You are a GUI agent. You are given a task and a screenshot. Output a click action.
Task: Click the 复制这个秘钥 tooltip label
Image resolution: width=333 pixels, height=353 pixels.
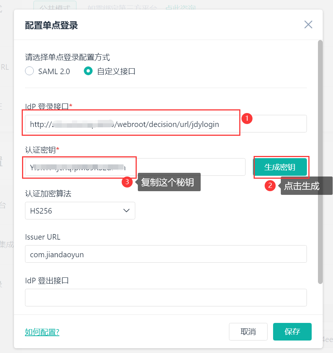coord(169,182)
